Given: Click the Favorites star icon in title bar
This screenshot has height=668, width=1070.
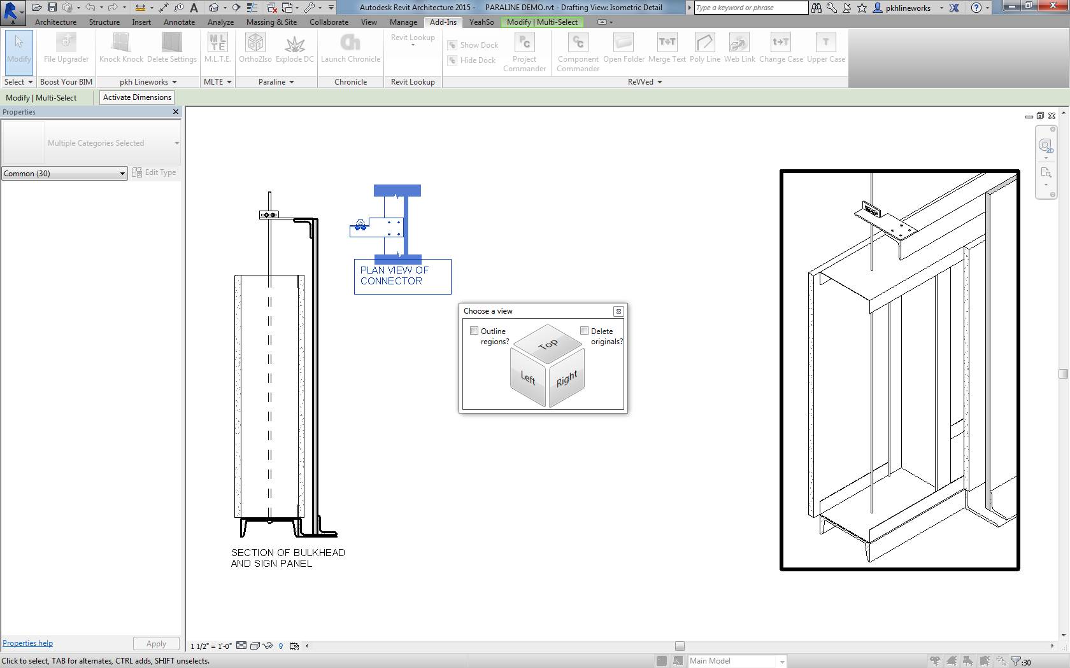Looking at the screenshot, I should [x=862, y=8].
